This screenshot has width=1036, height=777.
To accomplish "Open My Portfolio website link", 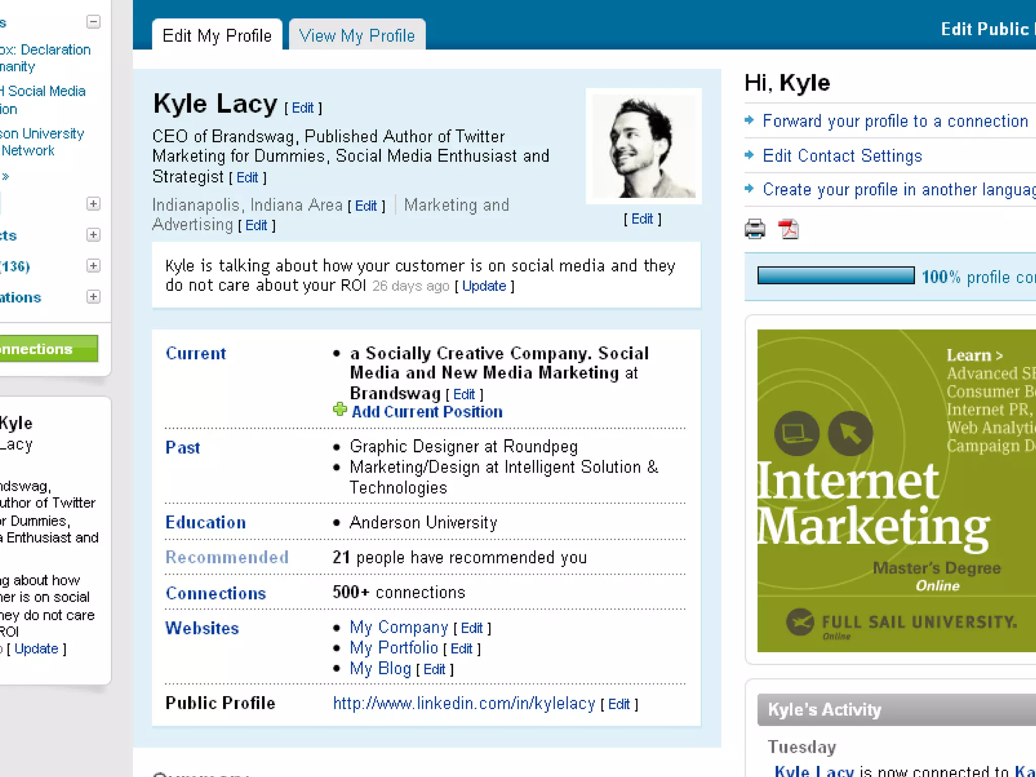I will [x=394, y=647].
